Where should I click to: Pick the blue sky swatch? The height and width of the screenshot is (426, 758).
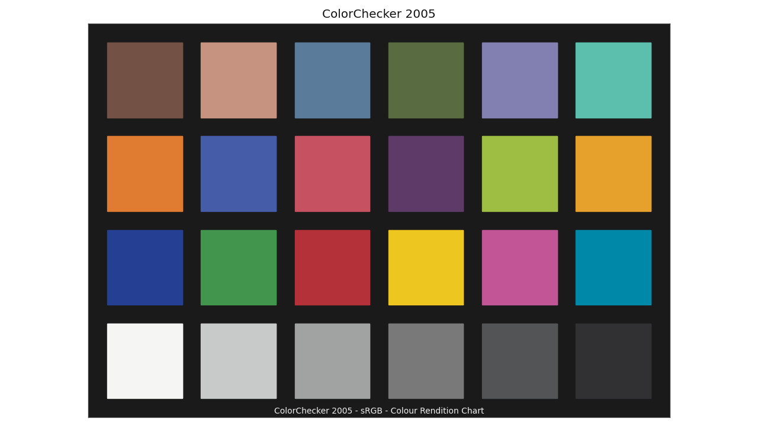(332, 80)
